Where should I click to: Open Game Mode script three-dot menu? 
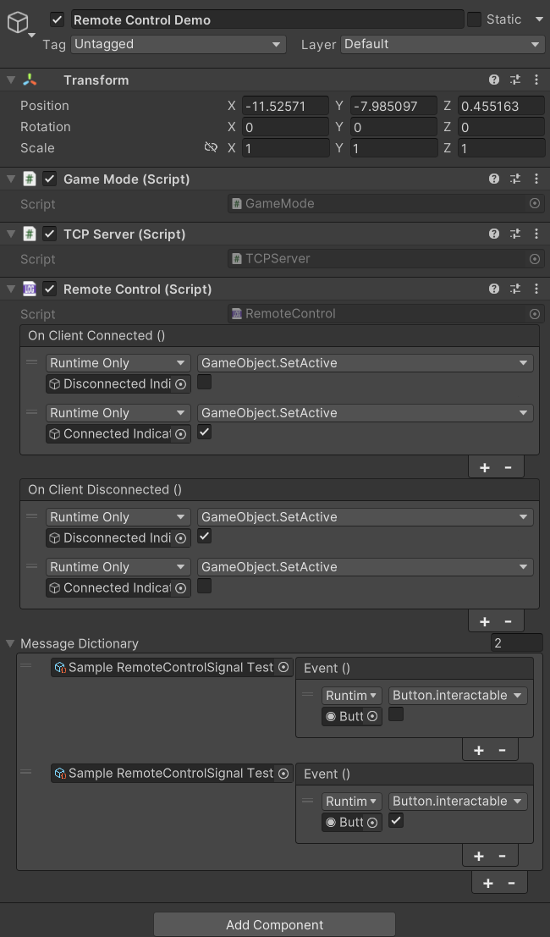(536, 178)
